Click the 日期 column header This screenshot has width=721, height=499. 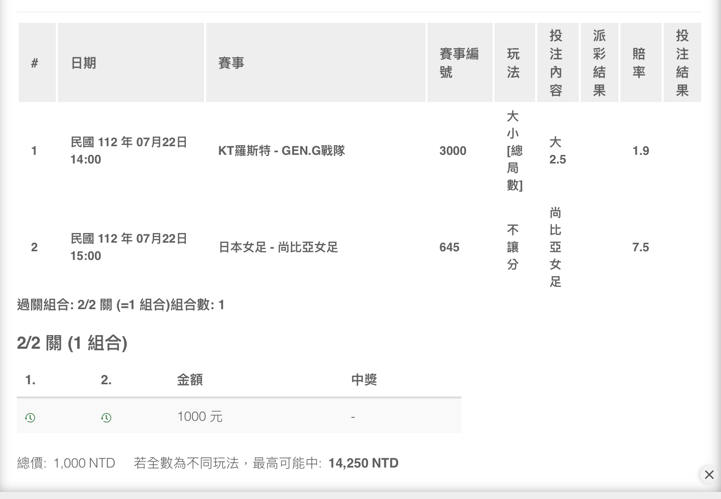click(84, 63)
